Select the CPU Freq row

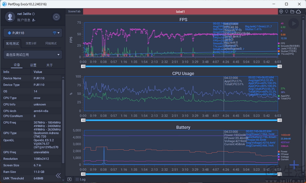(x=31, y=126)
